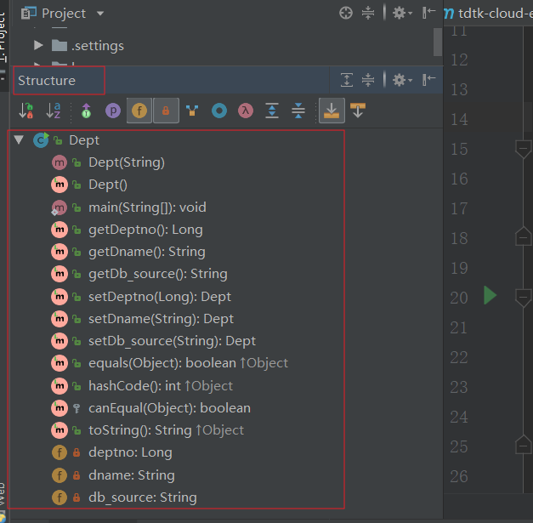
Task: Enable Autoscroll from Source icon
Action: pos(358,111)
